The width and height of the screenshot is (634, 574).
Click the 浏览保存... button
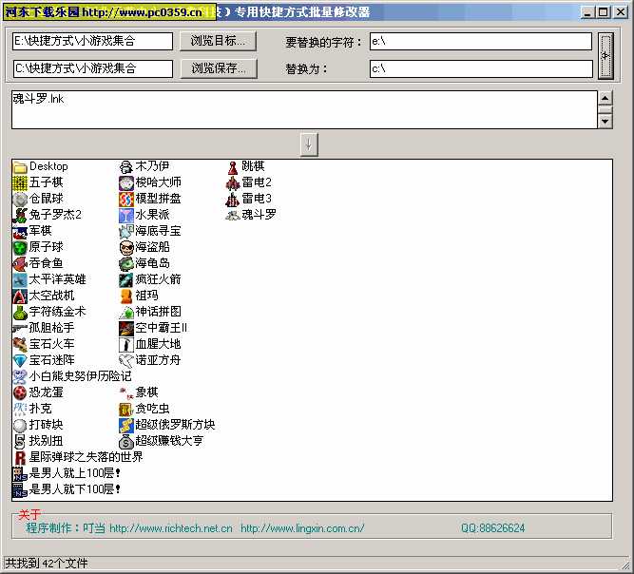[x=219, y=68]
